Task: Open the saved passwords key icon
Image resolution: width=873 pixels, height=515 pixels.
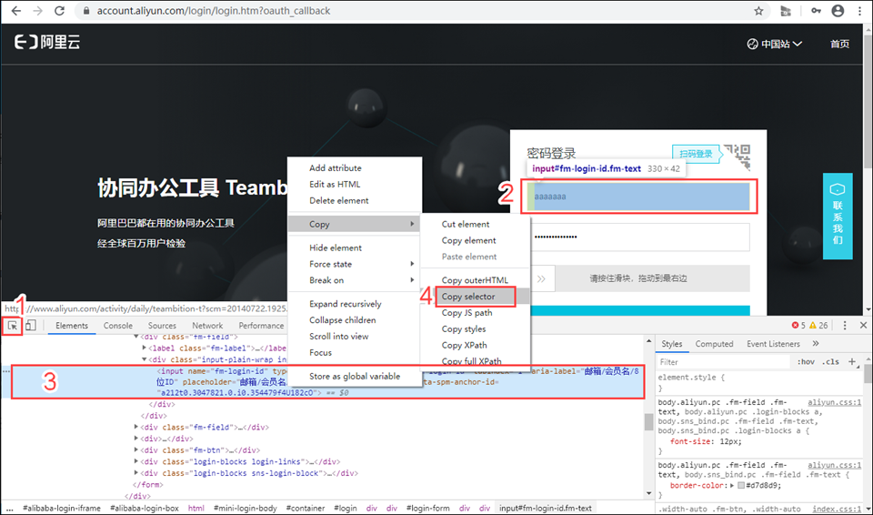Action: [814, 11]
